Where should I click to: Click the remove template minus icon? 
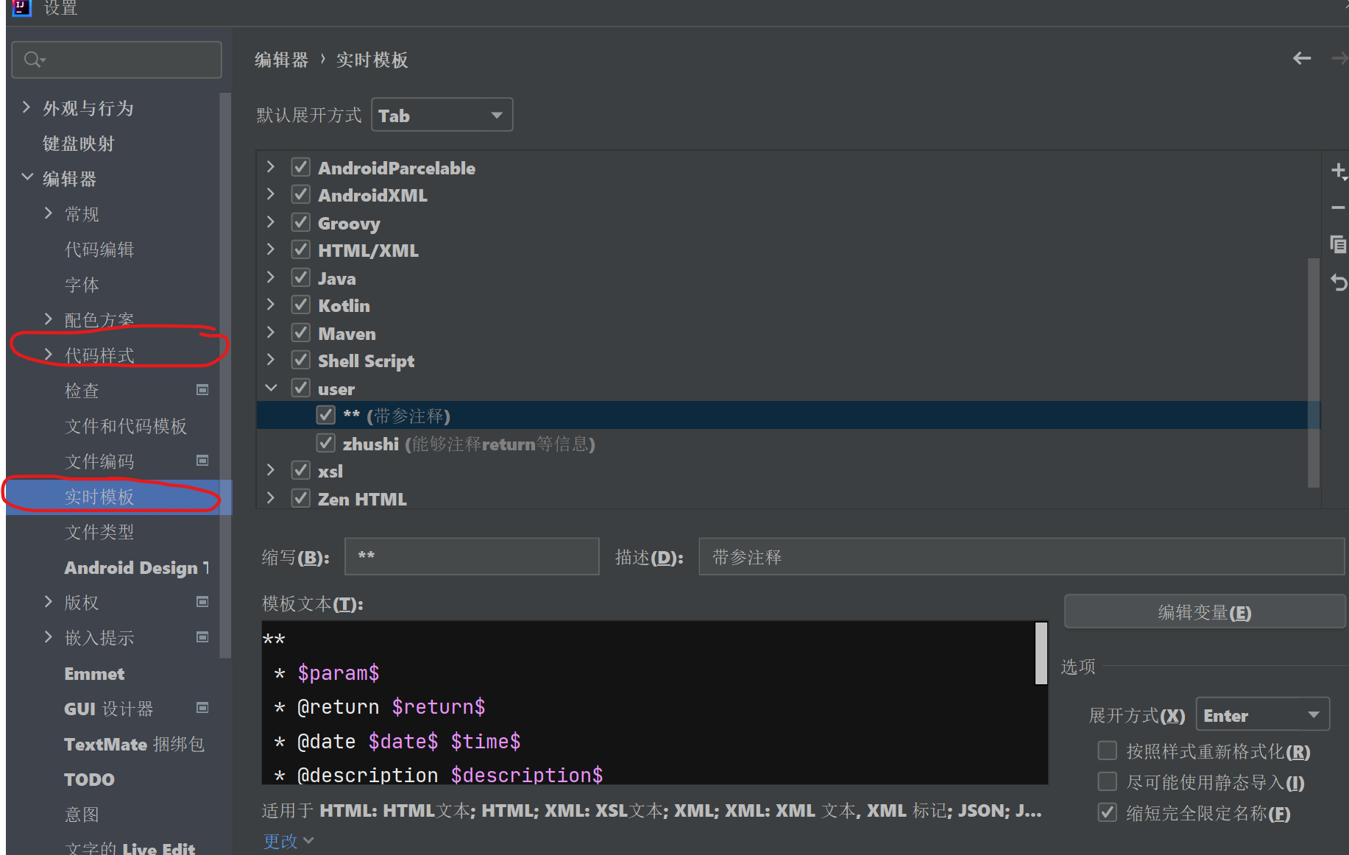tap(1338, 208)
